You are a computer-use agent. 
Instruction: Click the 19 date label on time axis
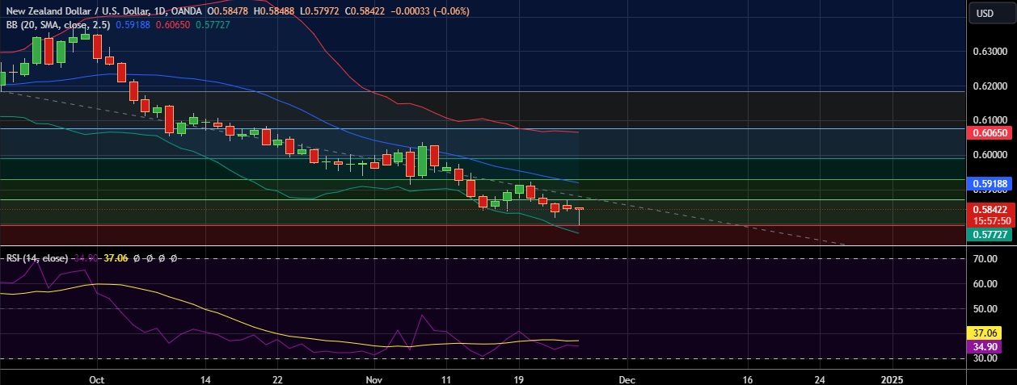tap(518, 378)
